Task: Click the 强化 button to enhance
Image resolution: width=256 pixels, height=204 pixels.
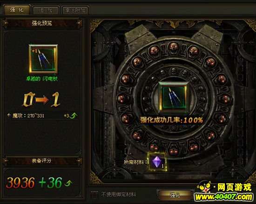Action: tap(175, 195)
